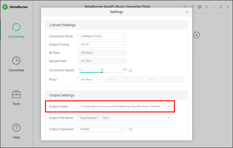The image size is (233, 148).
Task: Add file name tag with plus button
Action: (169, 118)
